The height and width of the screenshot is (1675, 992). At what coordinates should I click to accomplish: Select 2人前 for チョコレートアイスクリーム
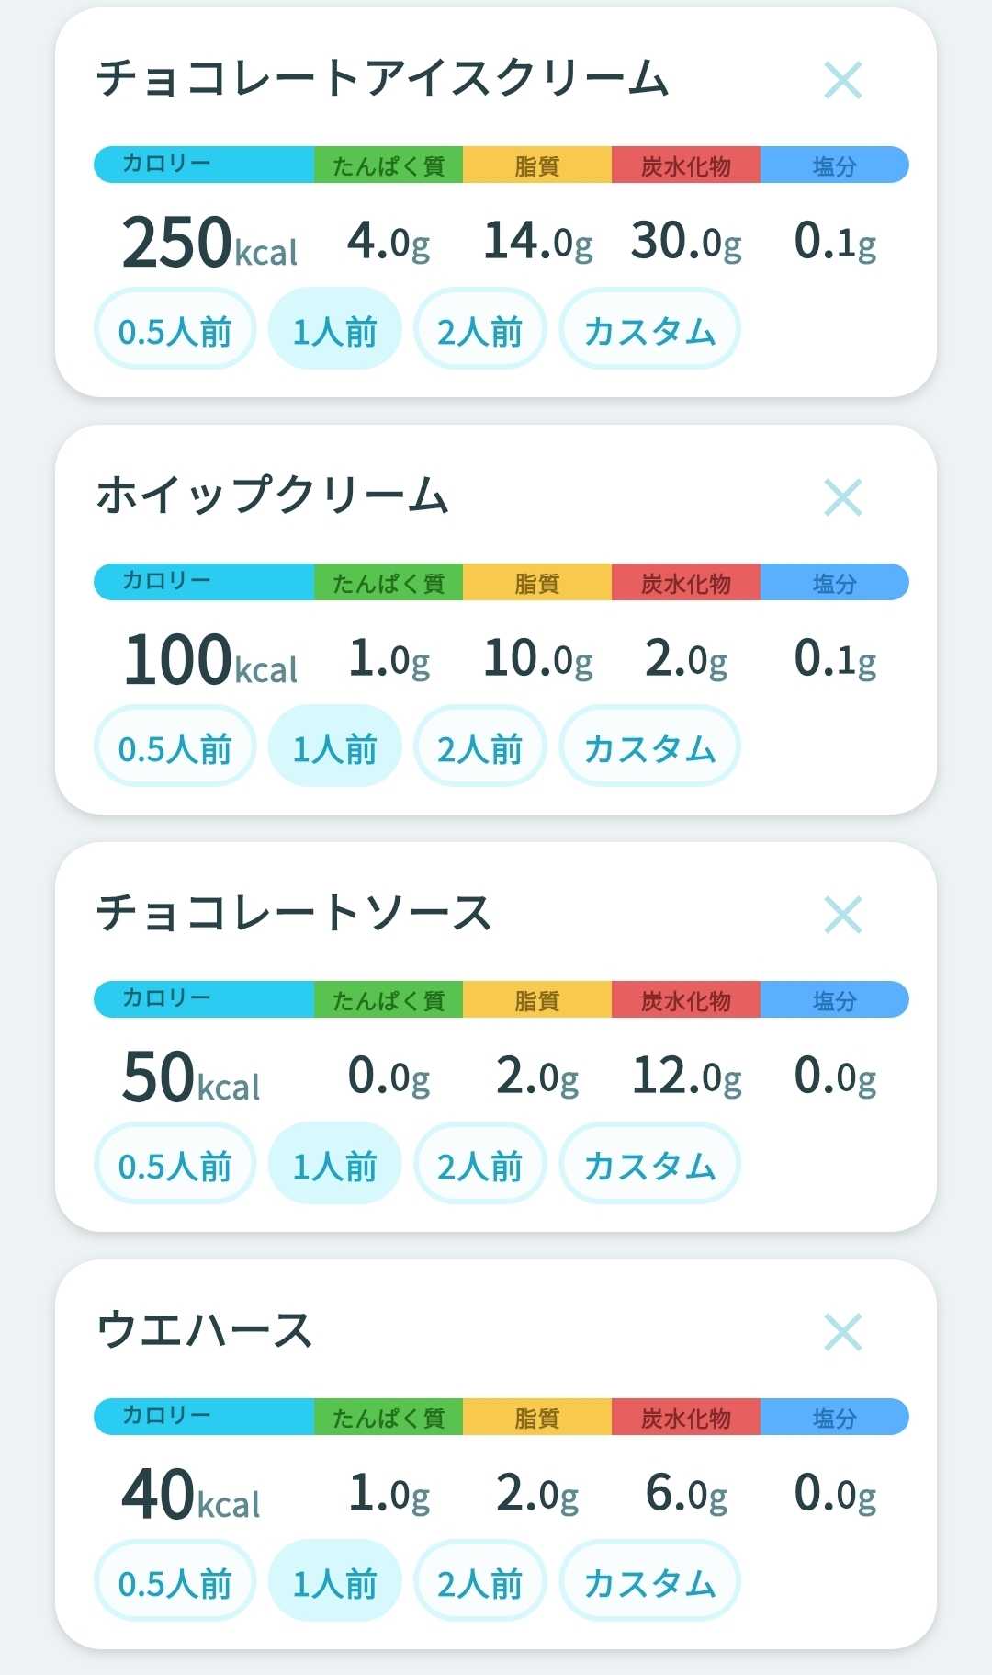pos(479,329)
